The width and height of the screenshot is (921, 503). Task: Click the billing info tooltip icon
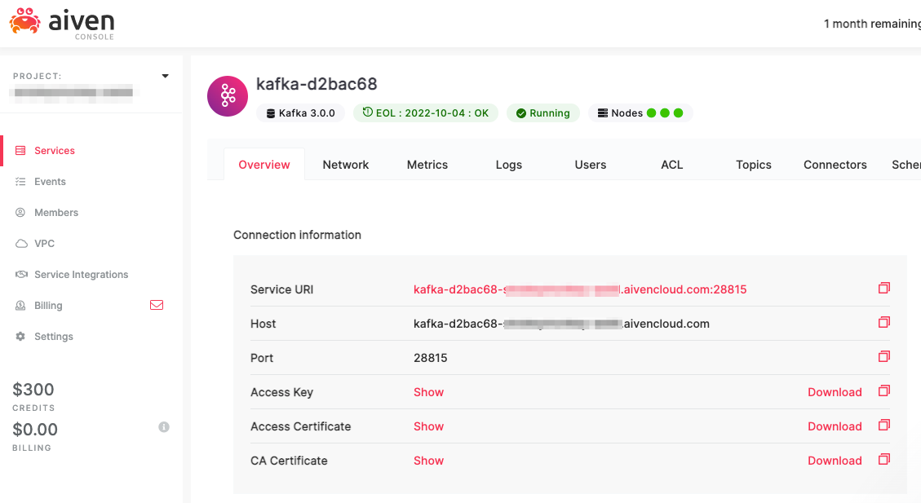(x=163, y=426)
